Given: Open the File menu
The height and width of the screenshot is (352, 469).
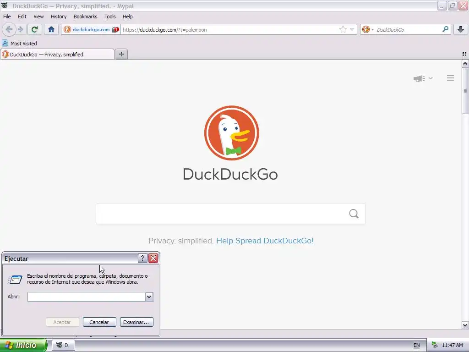Looking at the screenshot, I should click(x=7, y=16).
